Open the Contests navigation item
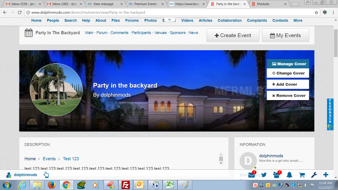The image size is (338, 190). point(280,20)
